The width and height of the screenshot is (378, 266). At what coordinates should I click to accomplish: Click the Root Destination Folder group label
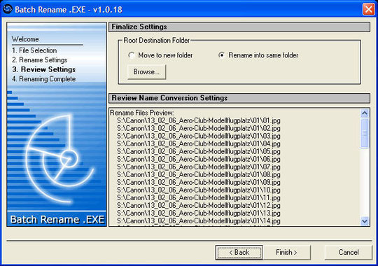click(x=157, y=41)
